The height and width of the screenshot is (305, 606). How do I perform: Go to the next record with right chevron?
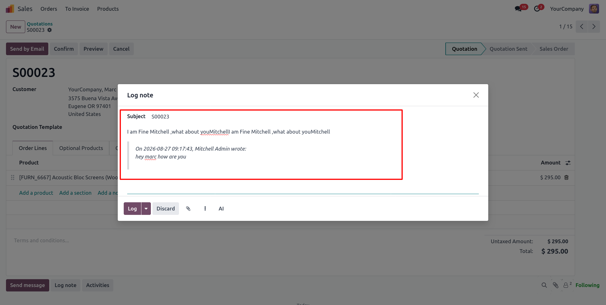click(x=594, y=27)
